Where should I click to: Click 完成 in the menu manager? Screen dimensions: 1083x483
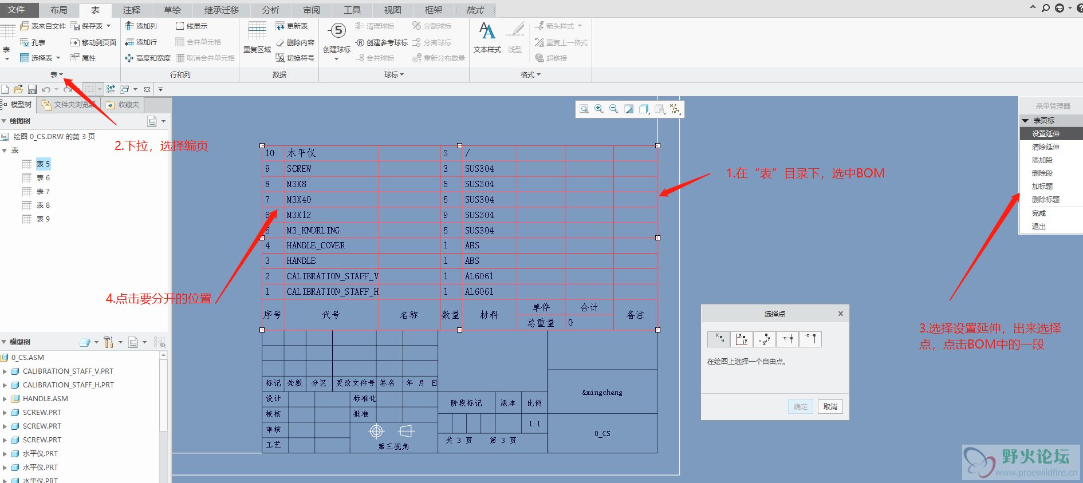point(1038,213)
